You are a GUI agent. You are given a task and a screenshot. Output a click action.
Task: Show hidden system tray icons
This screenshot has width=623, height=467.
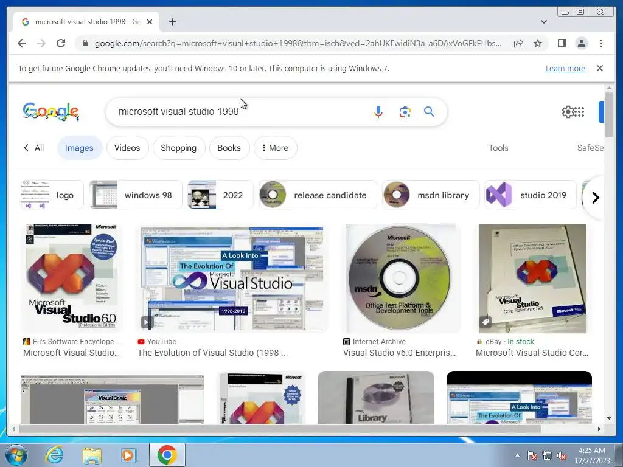(x=517, y=455)
